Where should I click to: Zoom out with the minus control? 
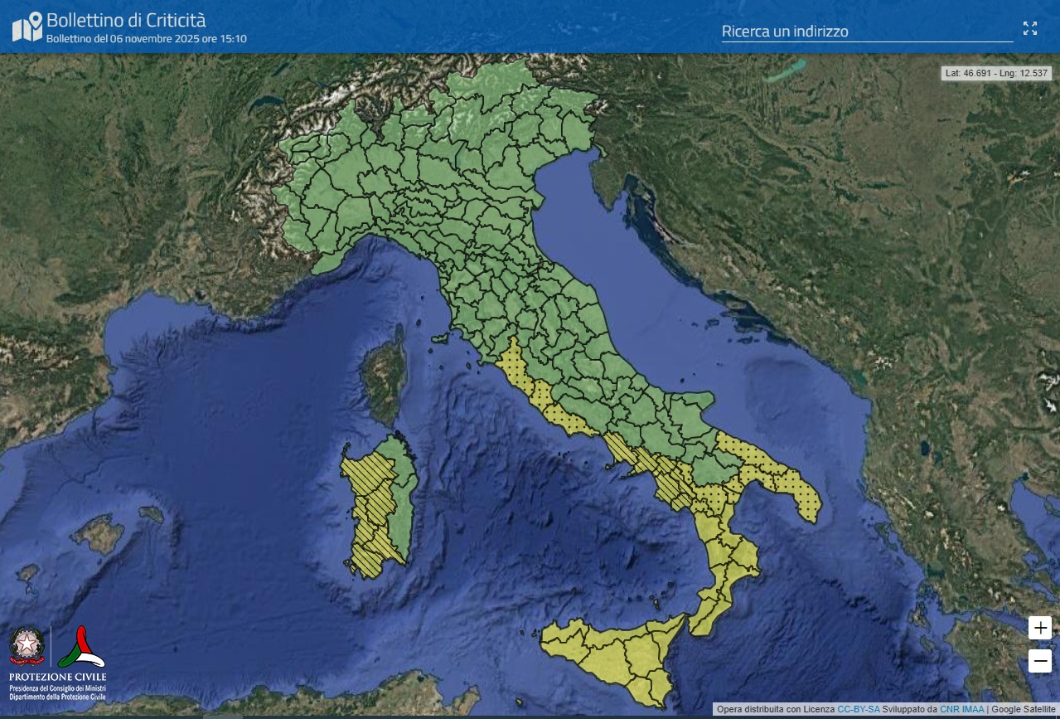[1038, 661]
